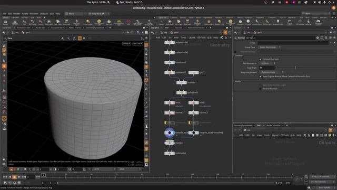Open the Add Normals to dropdown
Viewport: 337px width, 190px height.
(267, 63)
